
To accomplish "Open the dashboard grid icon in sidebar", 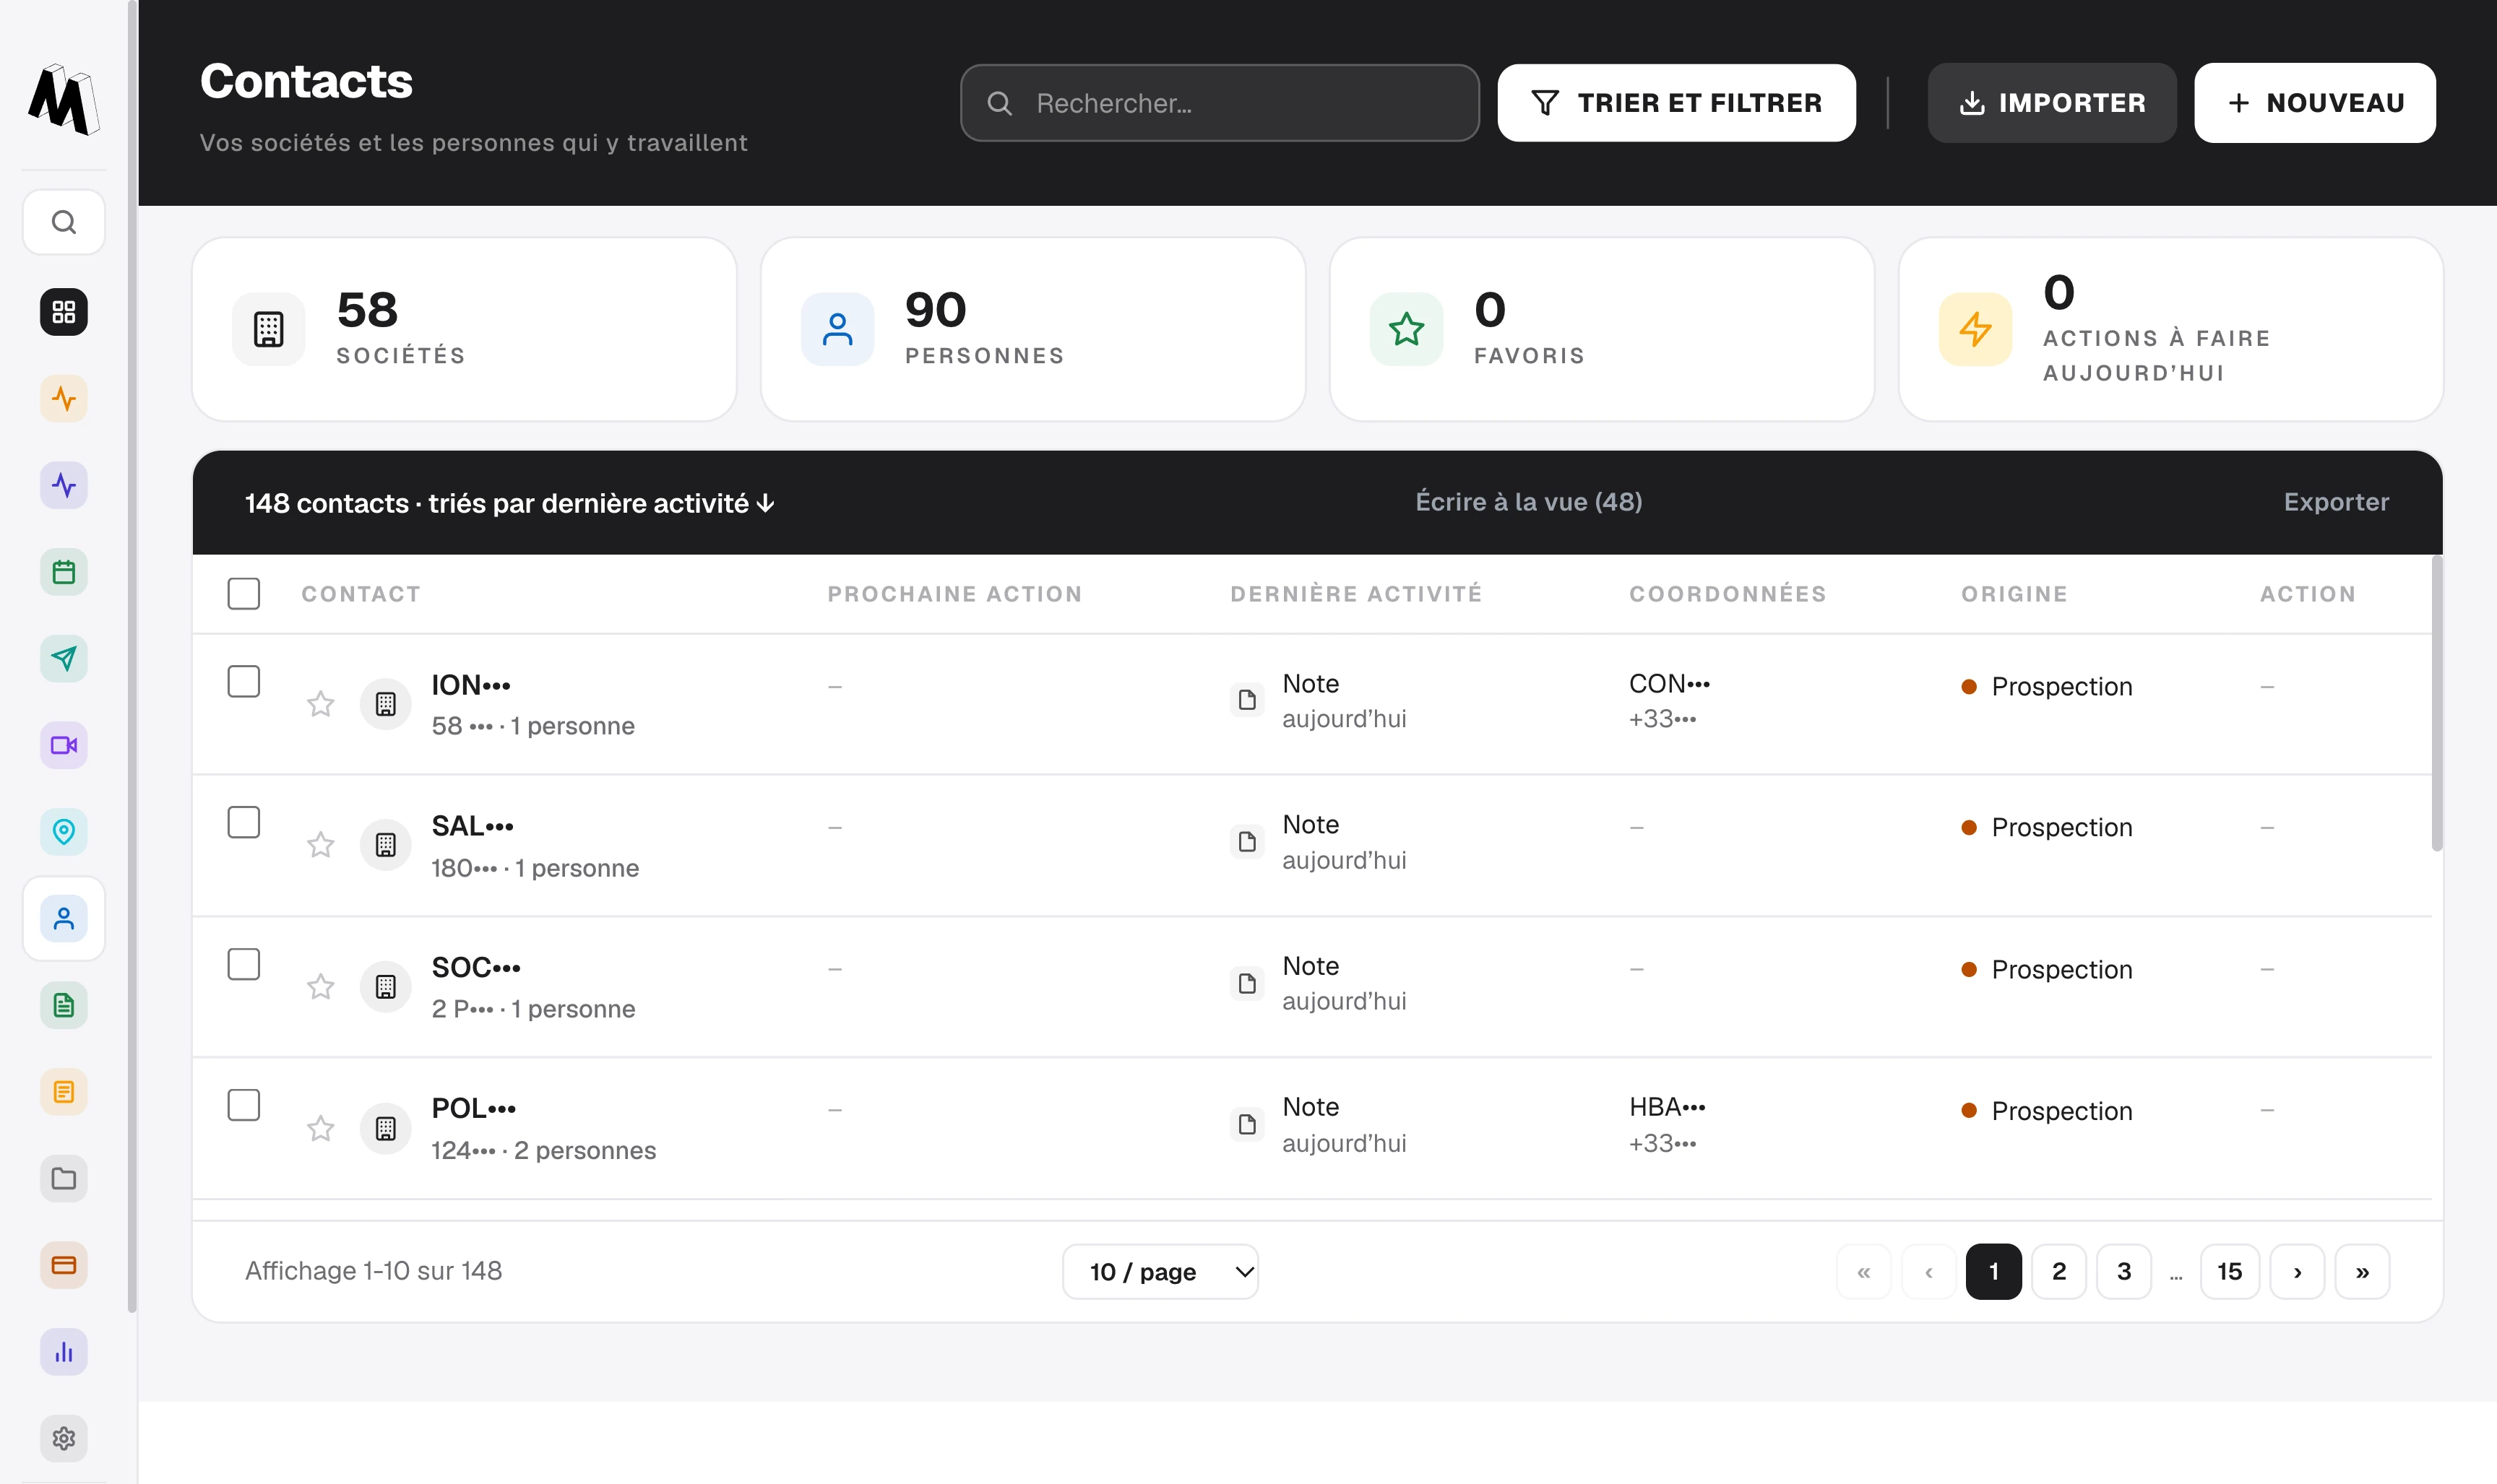I will coord(64,312).
